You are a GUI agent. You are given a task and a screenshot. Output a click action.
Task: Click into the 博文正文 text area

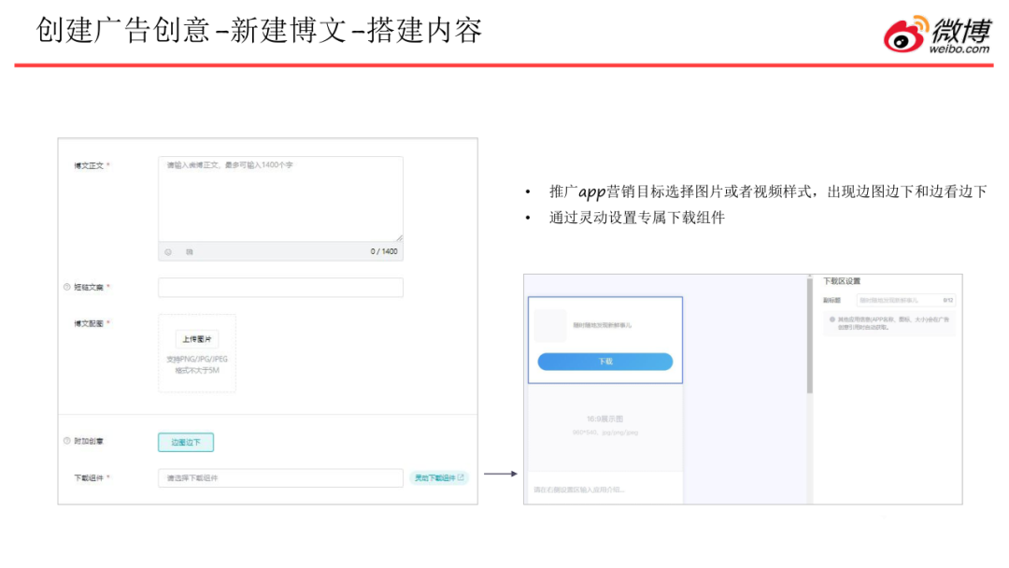click(280, 198)
